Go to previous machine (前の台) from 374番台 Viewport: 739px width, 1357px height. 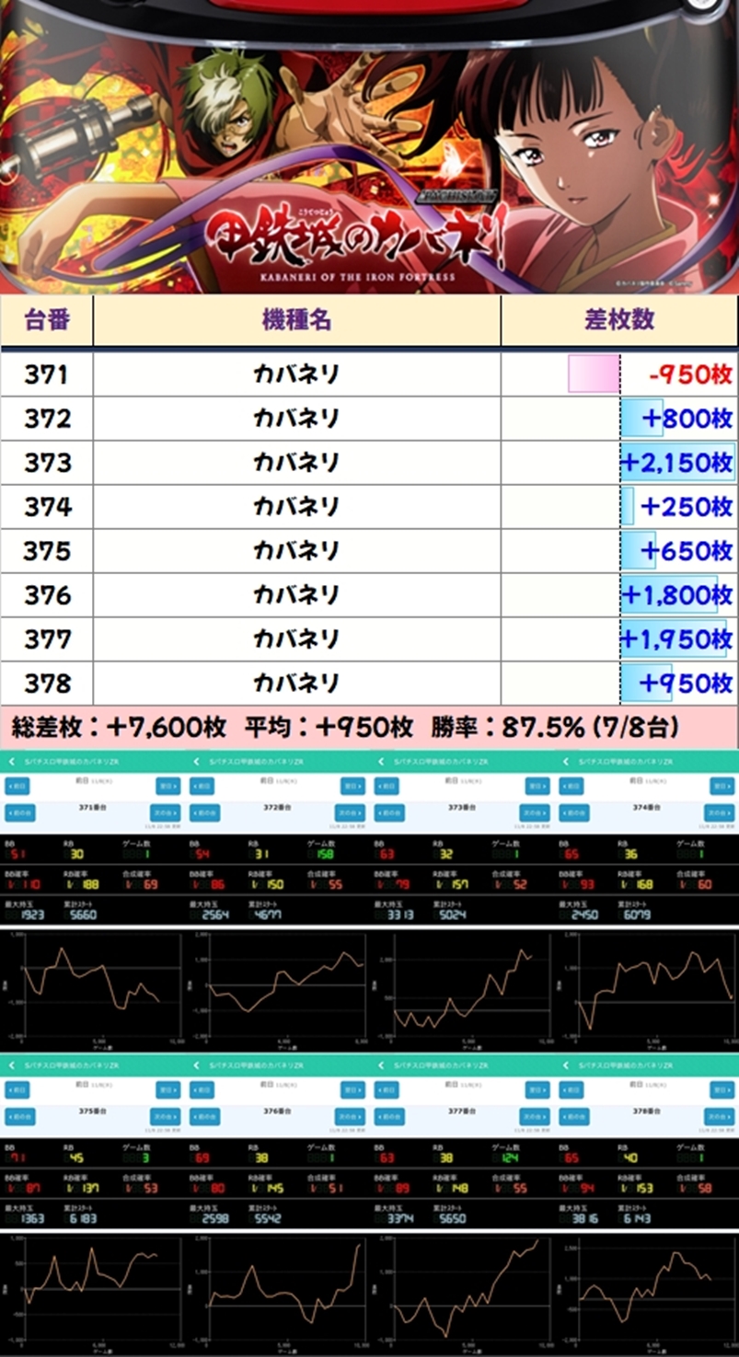point(573,813)
